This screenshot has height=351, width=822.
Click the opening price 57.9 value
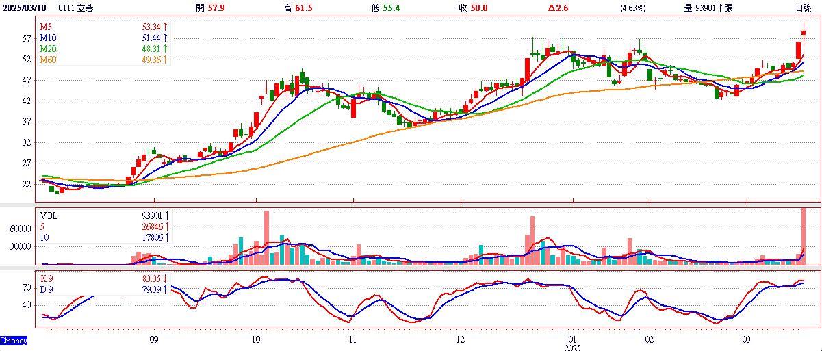coord(216,8)
